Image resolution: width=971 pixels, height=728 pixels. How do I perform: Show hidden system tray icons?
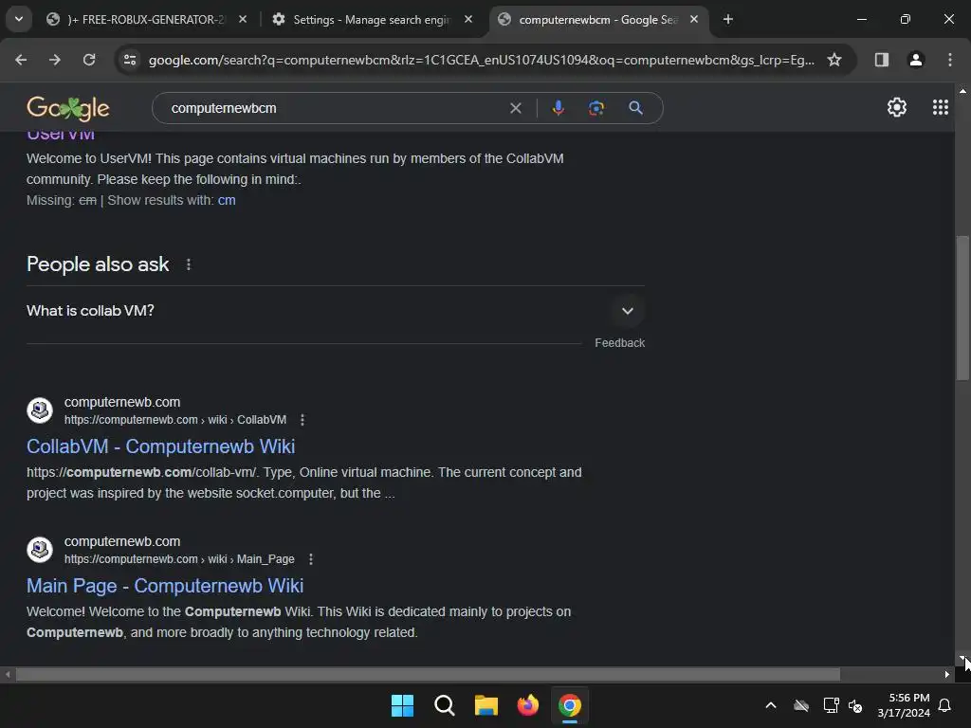pos(771,705)
